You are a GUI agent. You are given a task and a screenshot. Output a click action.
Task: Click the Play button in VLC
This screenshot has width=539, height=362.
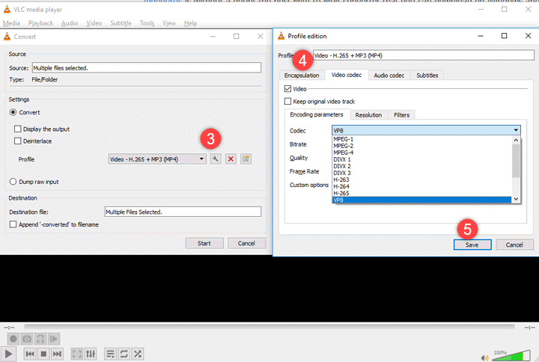click(x=8, y=354)
